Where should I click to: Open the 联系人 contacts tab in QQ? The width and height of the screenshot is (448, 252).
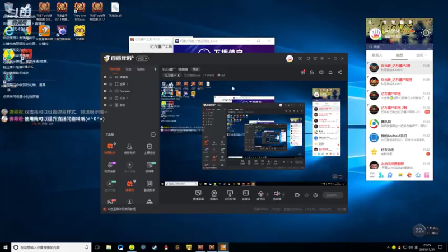click(x=377, y=55)
